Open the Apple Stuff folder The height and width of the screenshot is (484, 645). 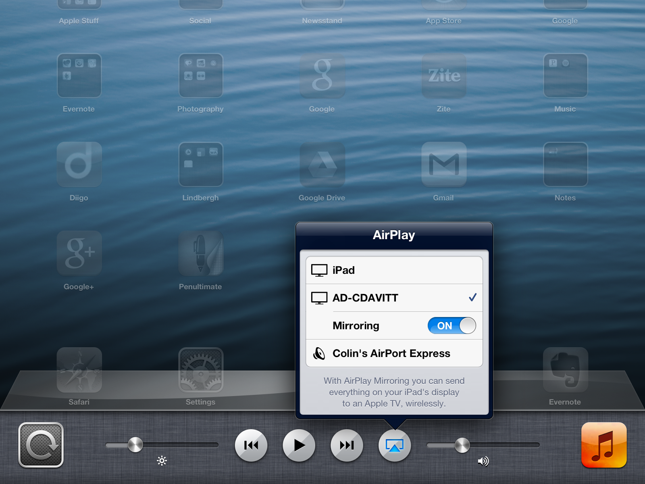(79, 4)
